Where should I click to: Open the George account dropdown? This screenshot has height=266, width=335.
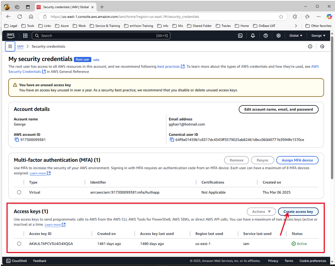pos(318,36)
